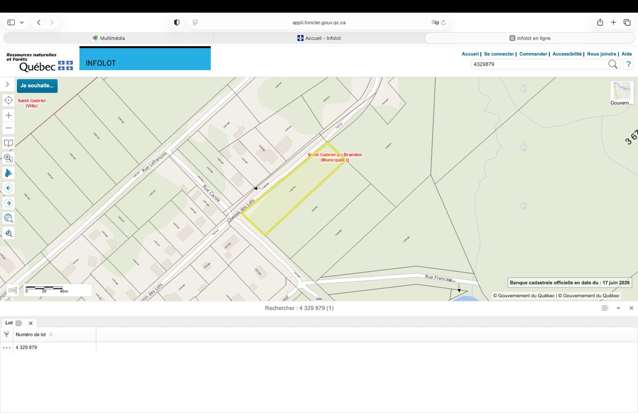Image resolution: width=638 pixels, height=413 pixels.
Task: Open the Commander link
Action: click(533, 54)
